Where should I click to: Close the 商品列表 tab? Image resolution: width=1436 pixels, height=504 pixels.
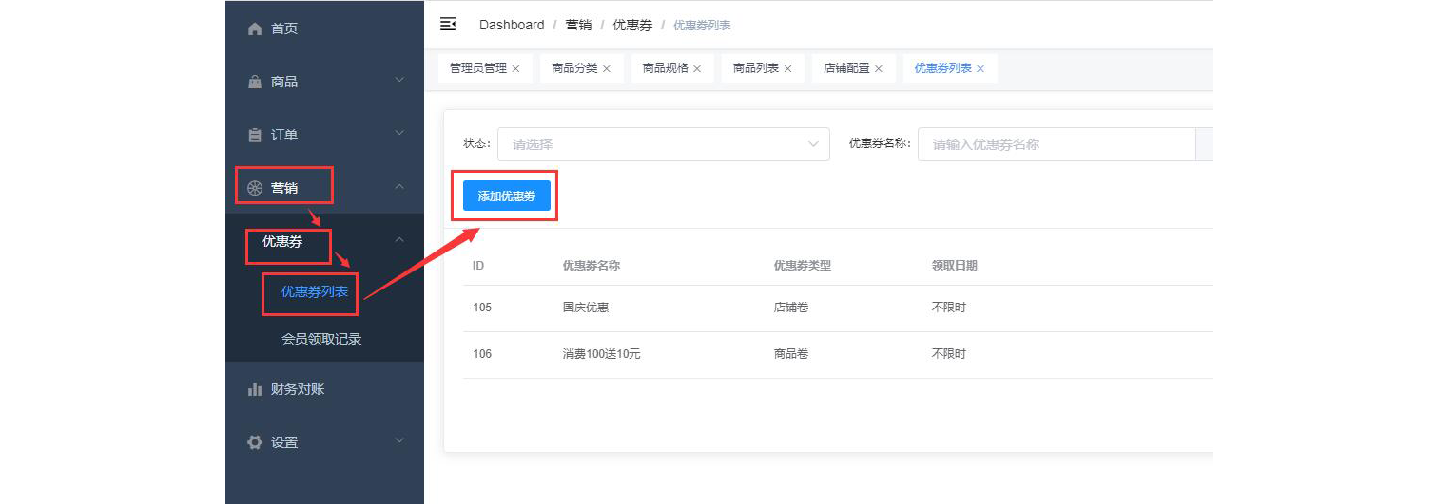click(787, 69)
